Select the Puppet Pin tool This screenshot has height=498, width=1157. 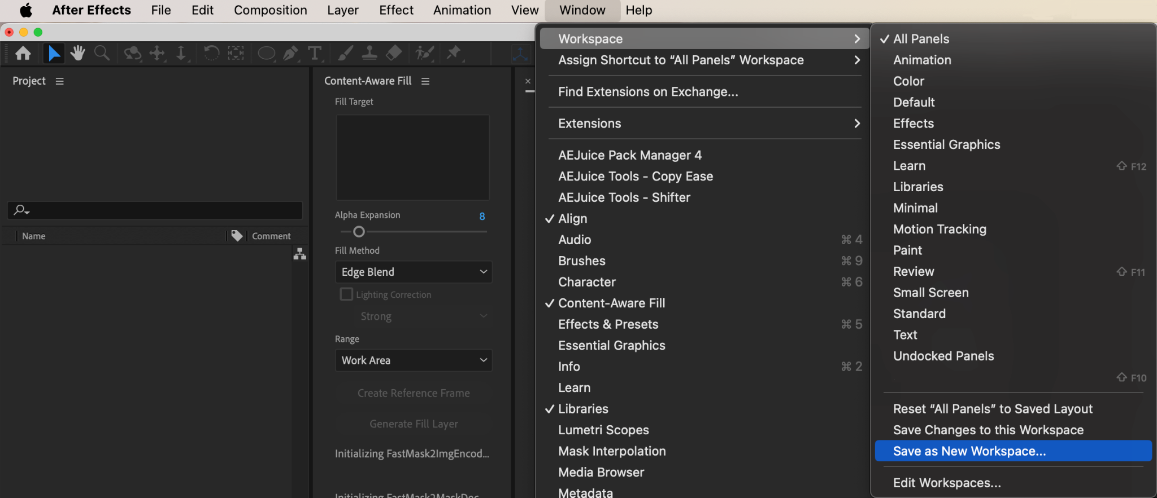tap(454, 54)
